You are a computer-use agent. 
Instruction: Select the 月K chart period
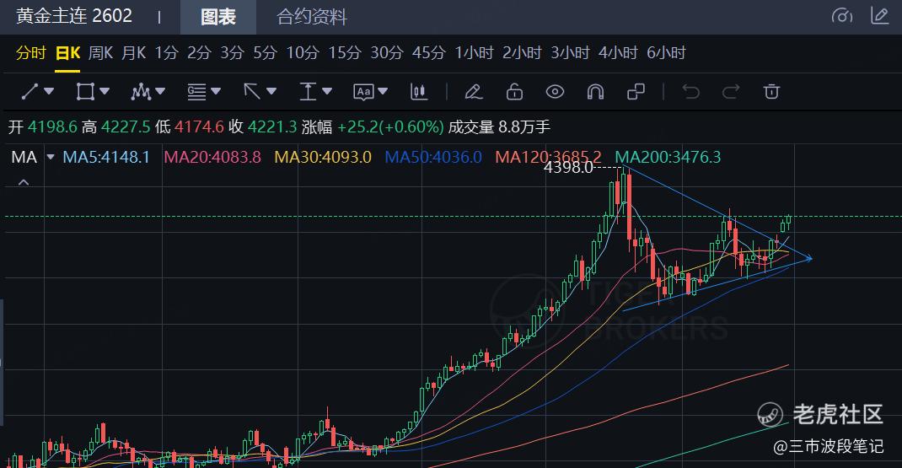click(x=133, y=53)
